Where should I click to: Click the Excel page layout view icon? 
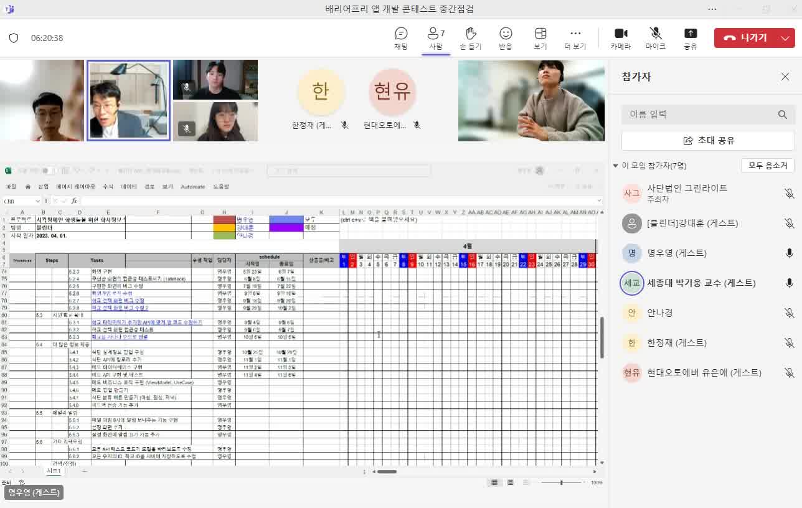click(510, 482)
